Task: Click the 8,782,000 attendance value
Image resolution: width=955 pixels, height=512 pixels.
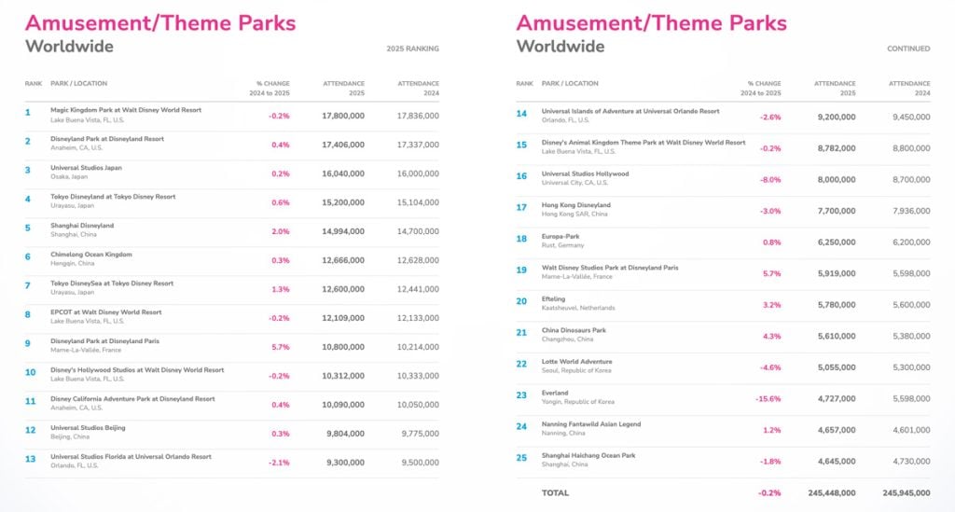Action: [837, 148]
